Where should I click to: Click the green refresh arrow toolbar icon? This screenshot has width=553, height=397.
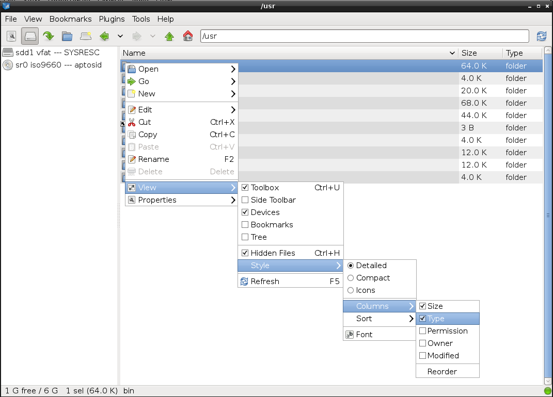49,36
